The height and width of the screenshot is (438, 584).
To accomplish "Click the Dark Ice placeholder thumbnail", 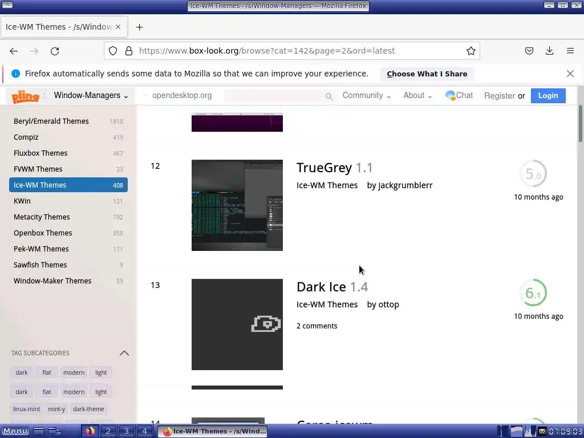I will [237, 325].
